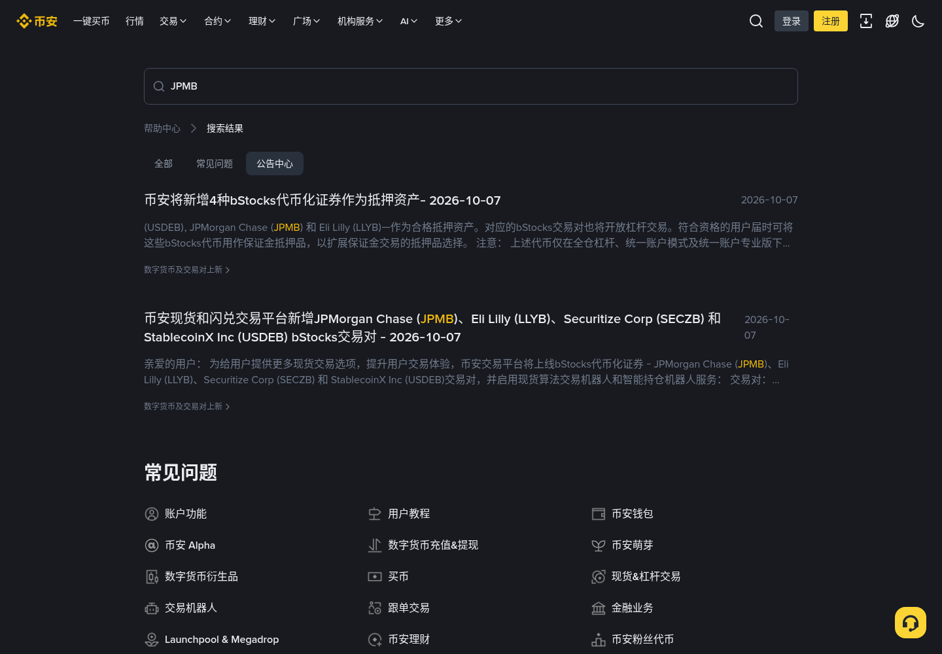The width and height of the screenshot is (942, 654).
Task: Expand the 交易 dropdown menu
Action: tap(173, 21)
